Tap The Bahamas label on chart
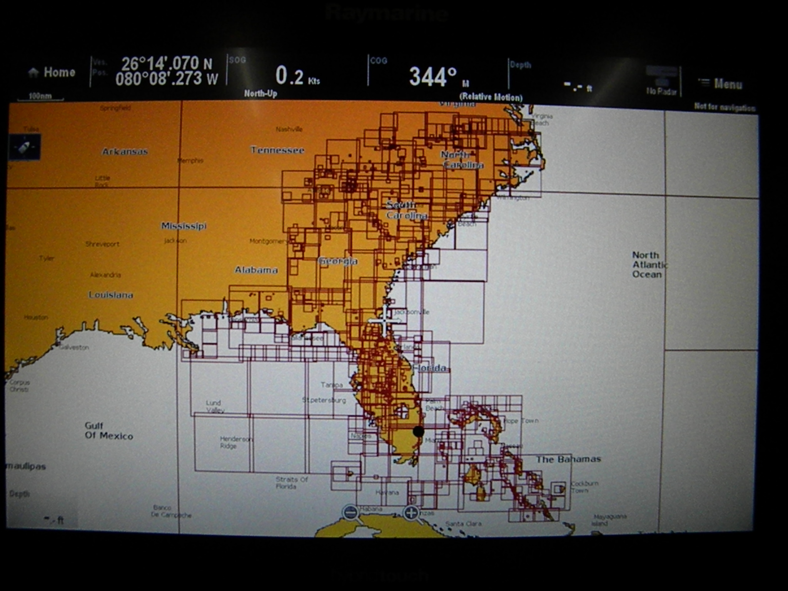 click(568, 459)
